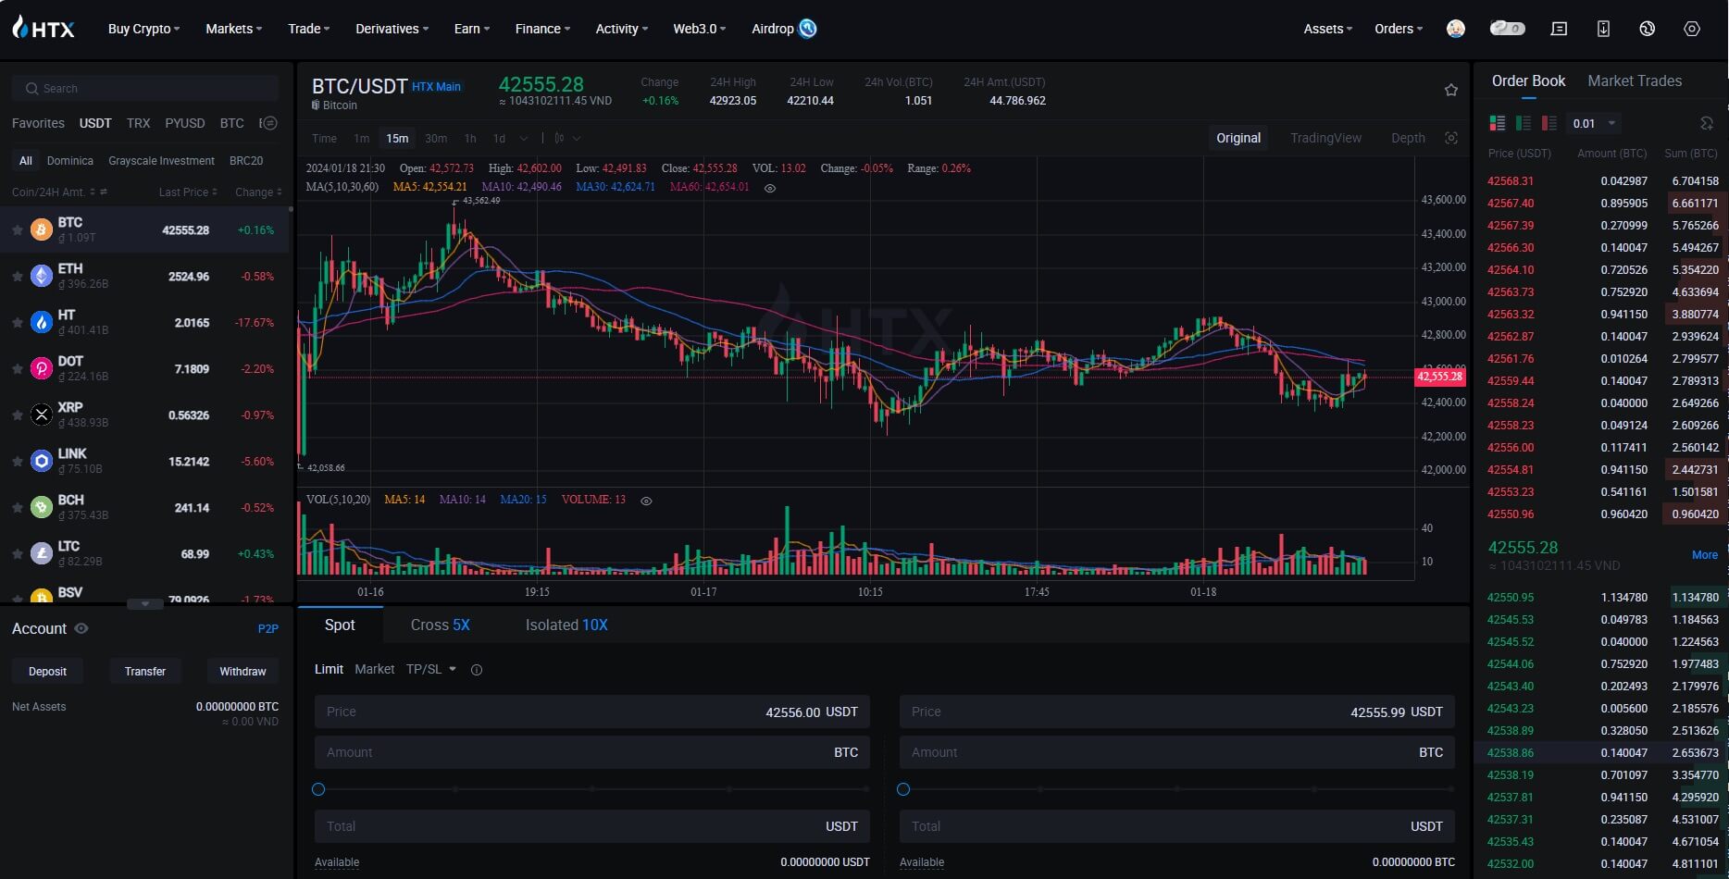Screen dimensions: 1729x879
Task: Switch to the Market Trades tab
Action: [1635, 81]
